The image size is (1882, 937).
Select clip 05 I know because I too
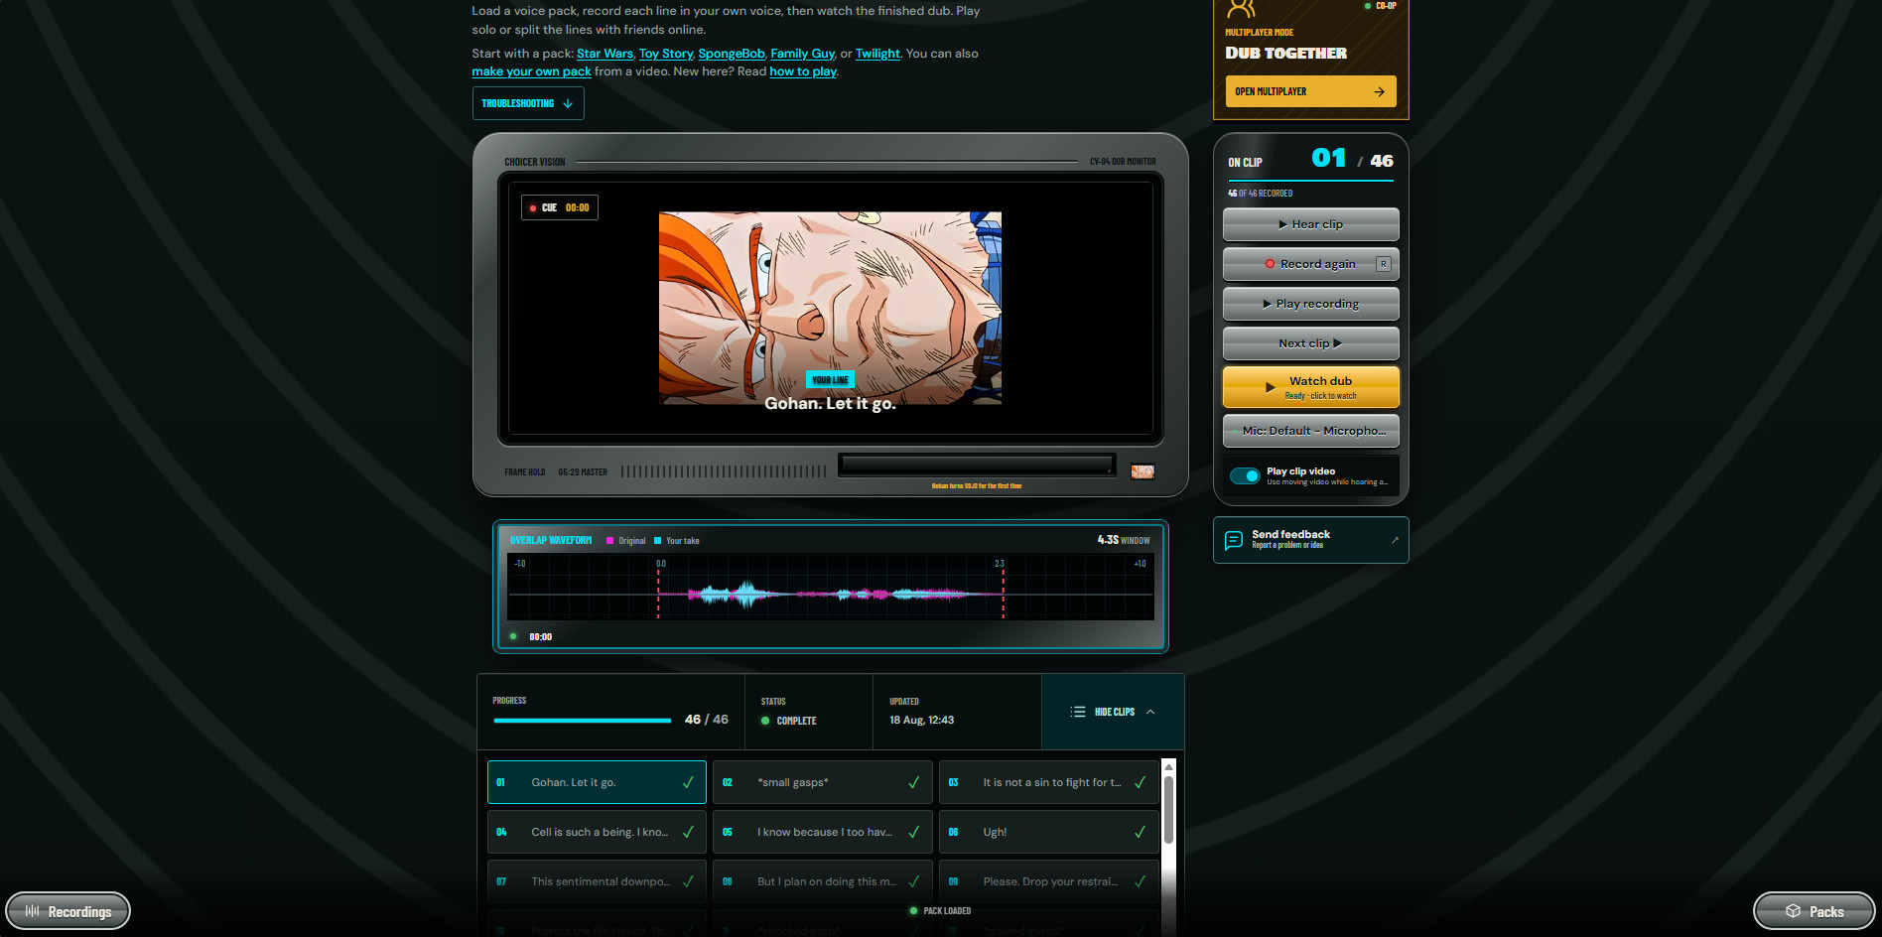(x=823, y=832)
